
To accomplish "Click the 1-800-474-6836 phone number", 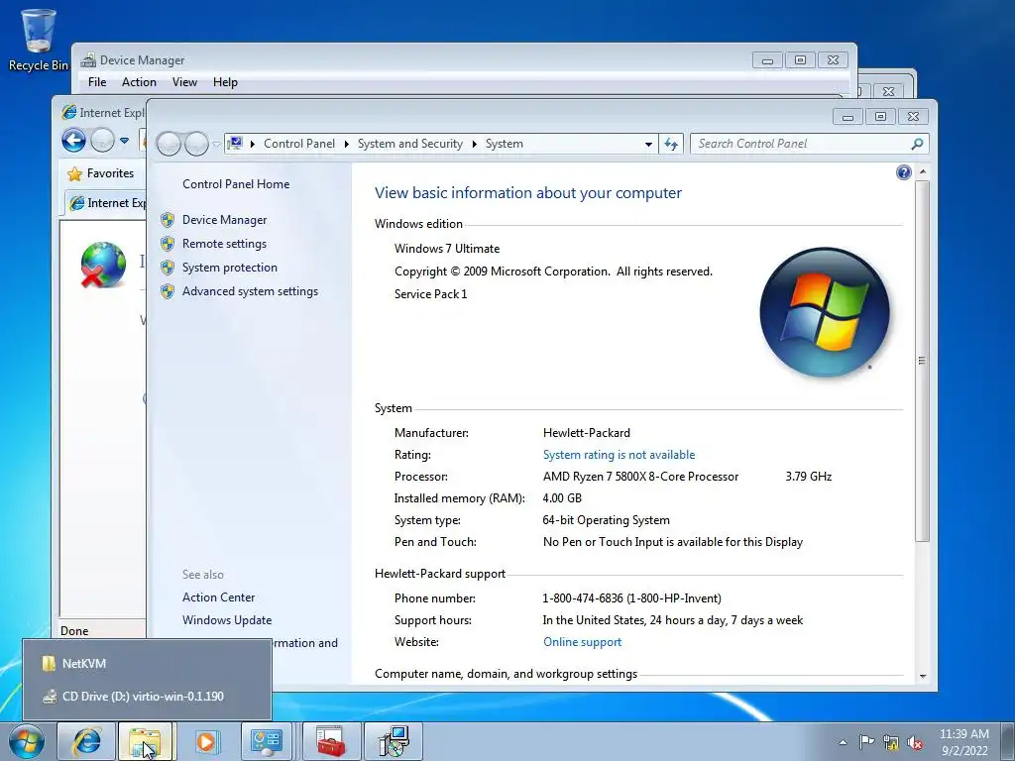I will coord(631,598).
